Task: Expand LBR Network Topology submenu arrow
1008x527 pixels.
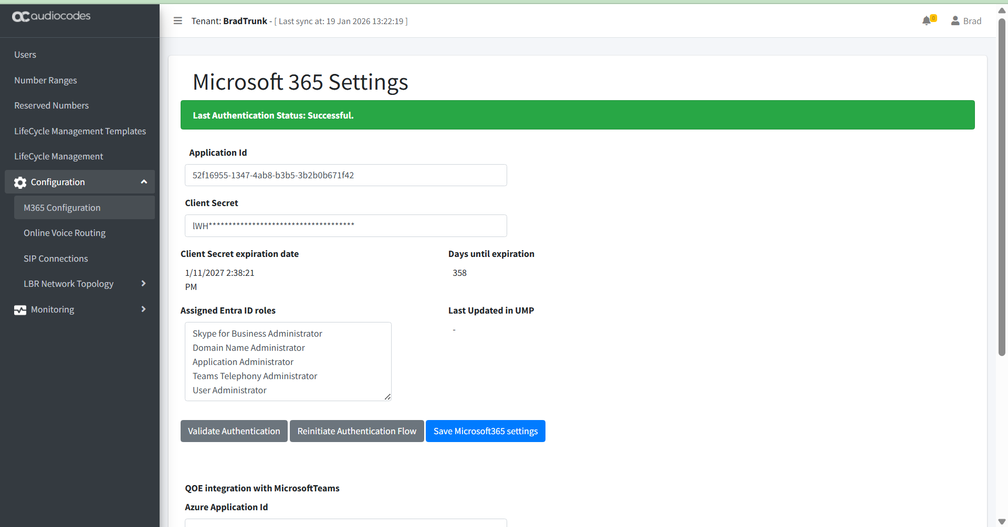Action: (x=143, y=284)
